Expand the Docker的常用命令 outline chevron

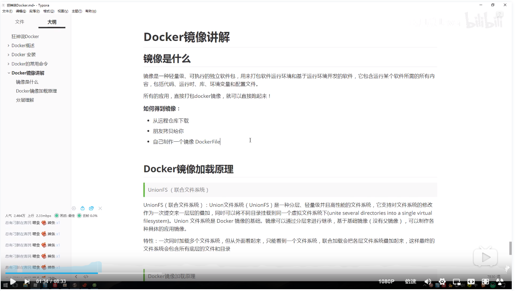pos(8,64)
